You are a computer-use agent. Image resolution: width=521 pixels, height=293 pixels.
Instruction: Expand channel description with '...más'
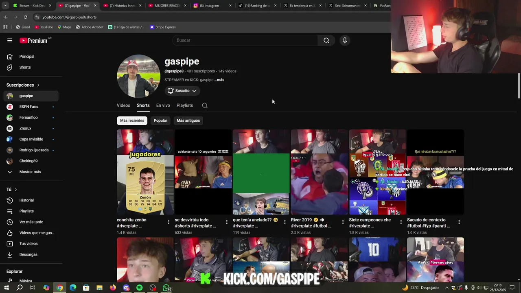click(x=219, y=80)
